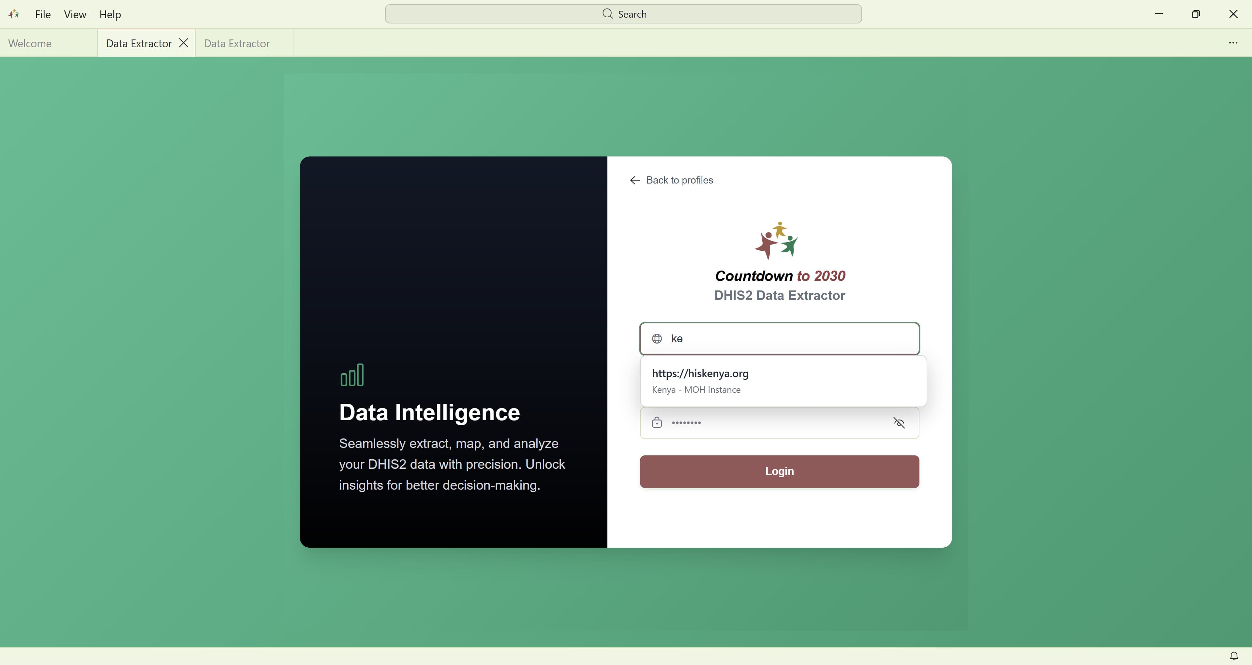Viewport: 1252px width, 665px height.
Task: Focus the password input field
Action: [779, 422]
